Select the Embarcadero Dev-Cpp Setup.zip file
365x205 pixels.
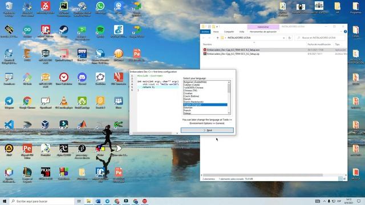click(x=233, y=54)
